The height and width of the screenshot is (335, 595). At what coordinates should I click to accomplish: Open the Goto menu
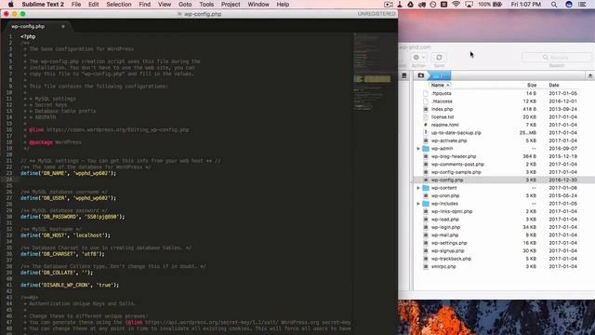tap(185, 5)
